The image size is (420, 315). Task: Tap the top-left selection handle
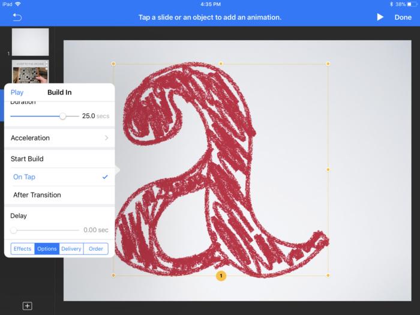click(x=113, y=64)
